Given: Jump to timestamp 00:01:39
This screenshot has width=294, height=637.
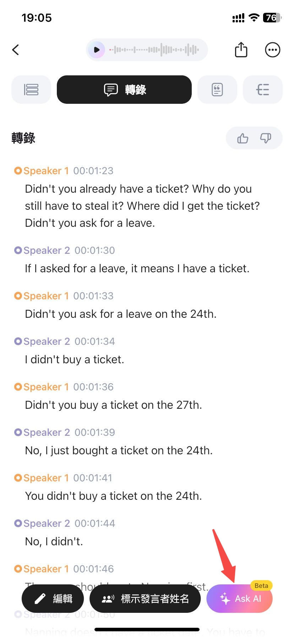Looking at the screenshot, I should 95,432.
